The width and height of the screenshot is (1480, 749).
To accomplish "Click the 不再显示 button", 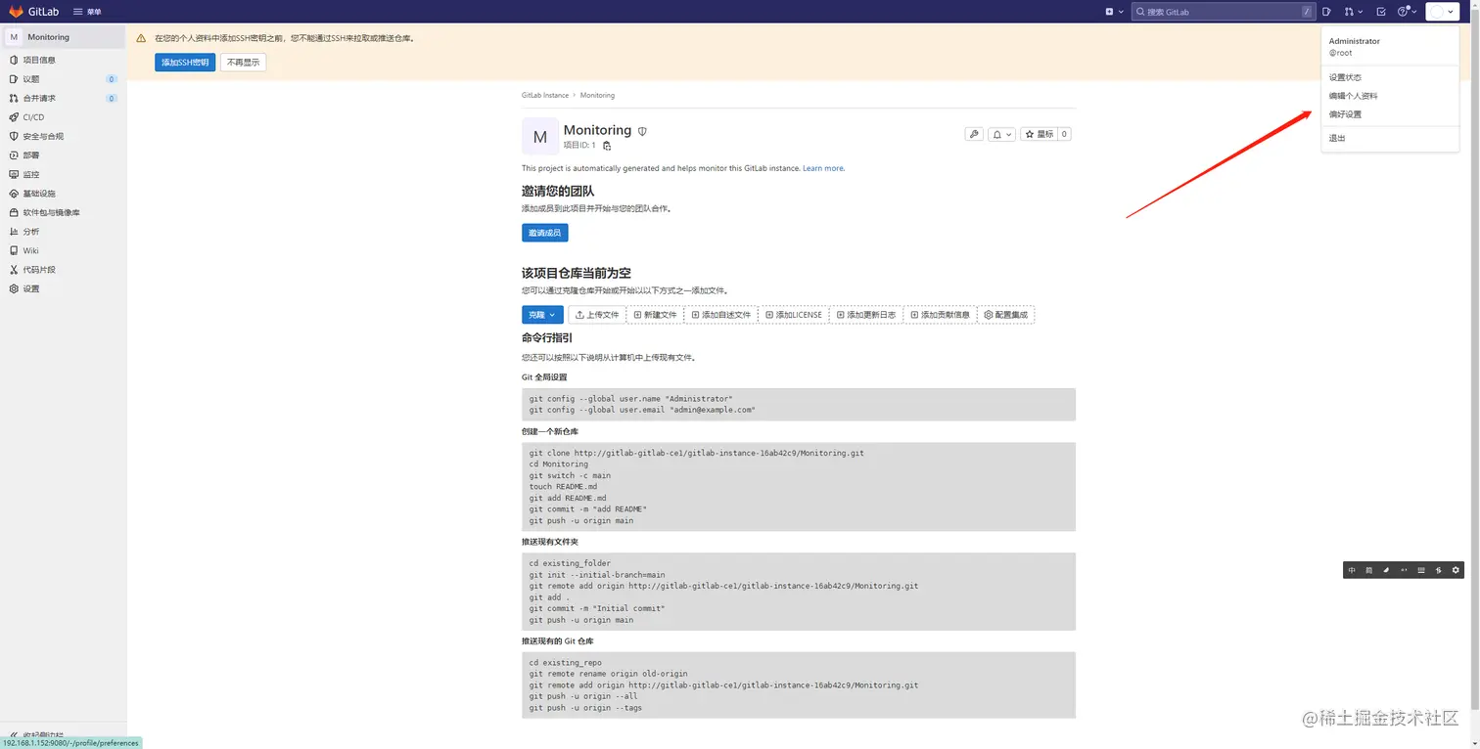I will coord(243,63).
